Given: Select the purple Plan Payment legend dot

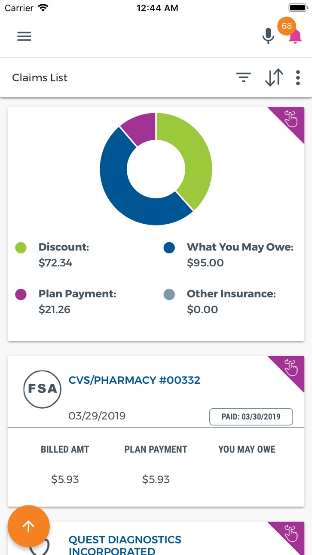Looking at the screenshot, I should (x=21, y=294).
